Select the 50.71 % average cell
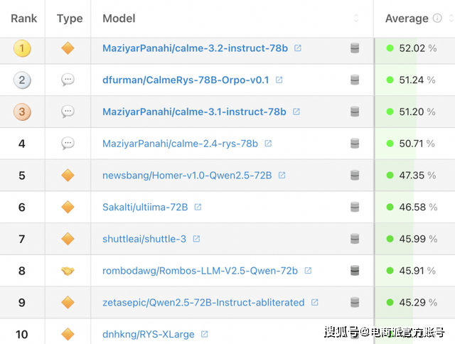This screenshot has height=344, width=455. pyautogui.click(x=414, y=144)
